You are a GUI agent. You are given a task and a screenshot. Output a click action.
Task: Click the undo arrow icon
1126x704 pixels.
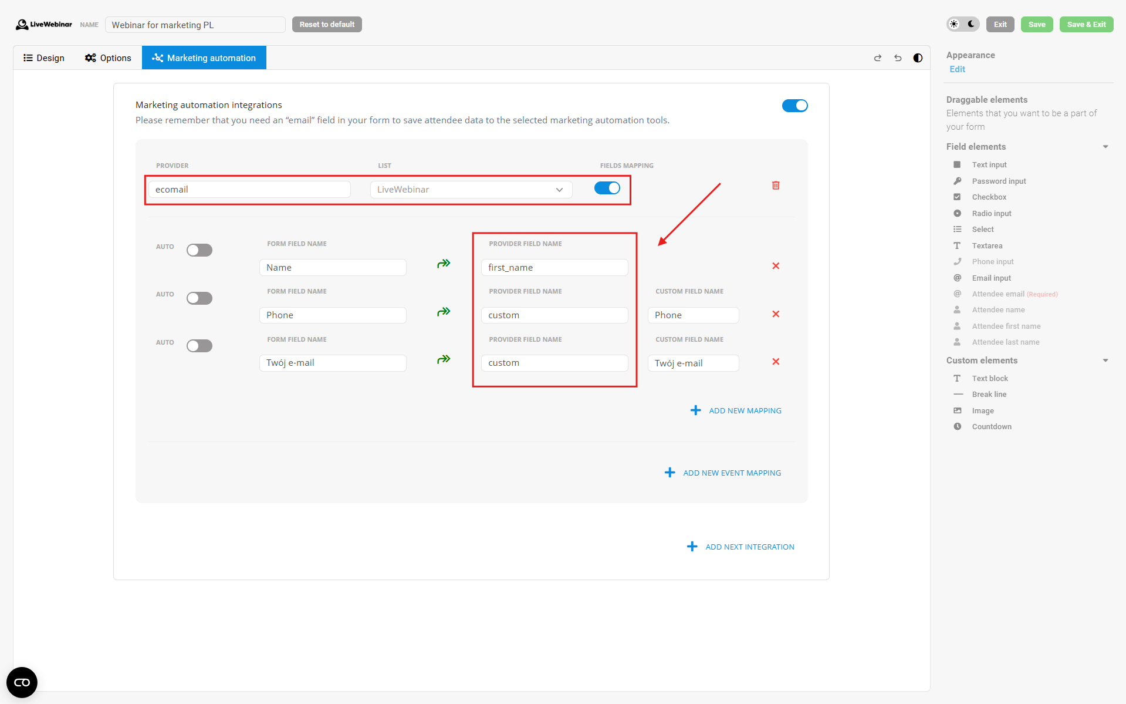pos(898,58)
